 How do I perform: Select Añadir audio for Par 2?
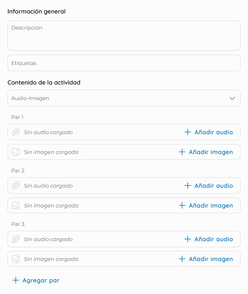point(209,186)
